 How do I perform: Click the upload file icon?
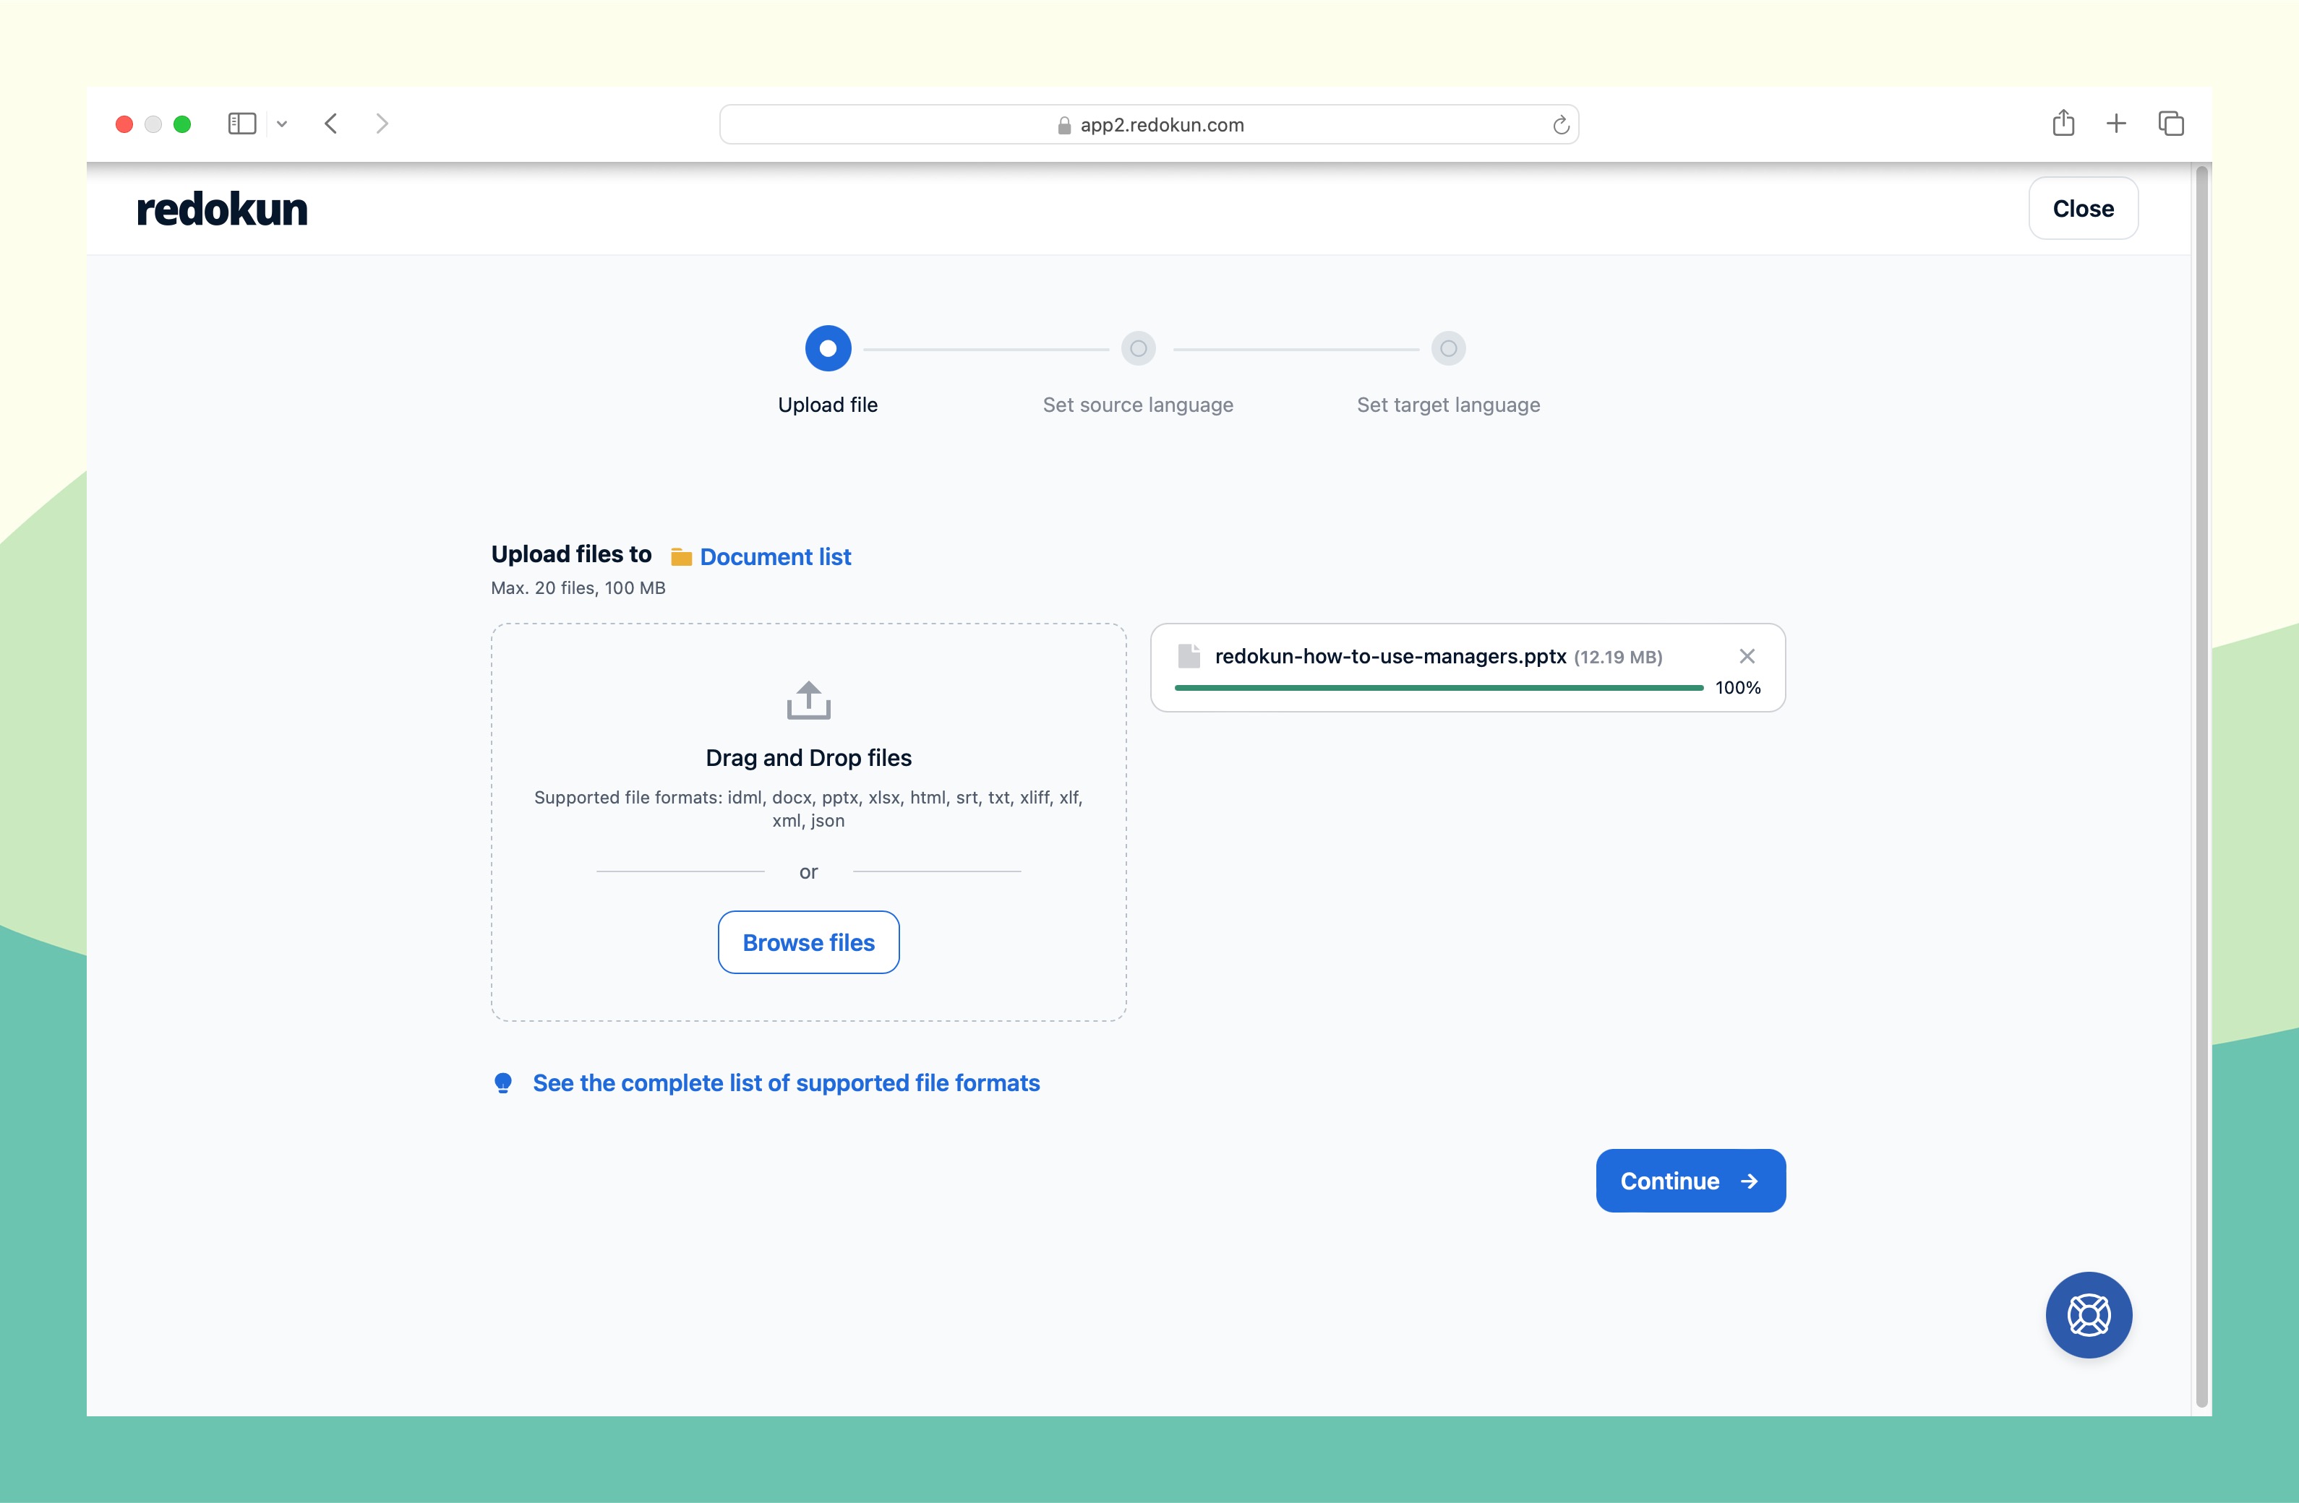tap(807, 699)
